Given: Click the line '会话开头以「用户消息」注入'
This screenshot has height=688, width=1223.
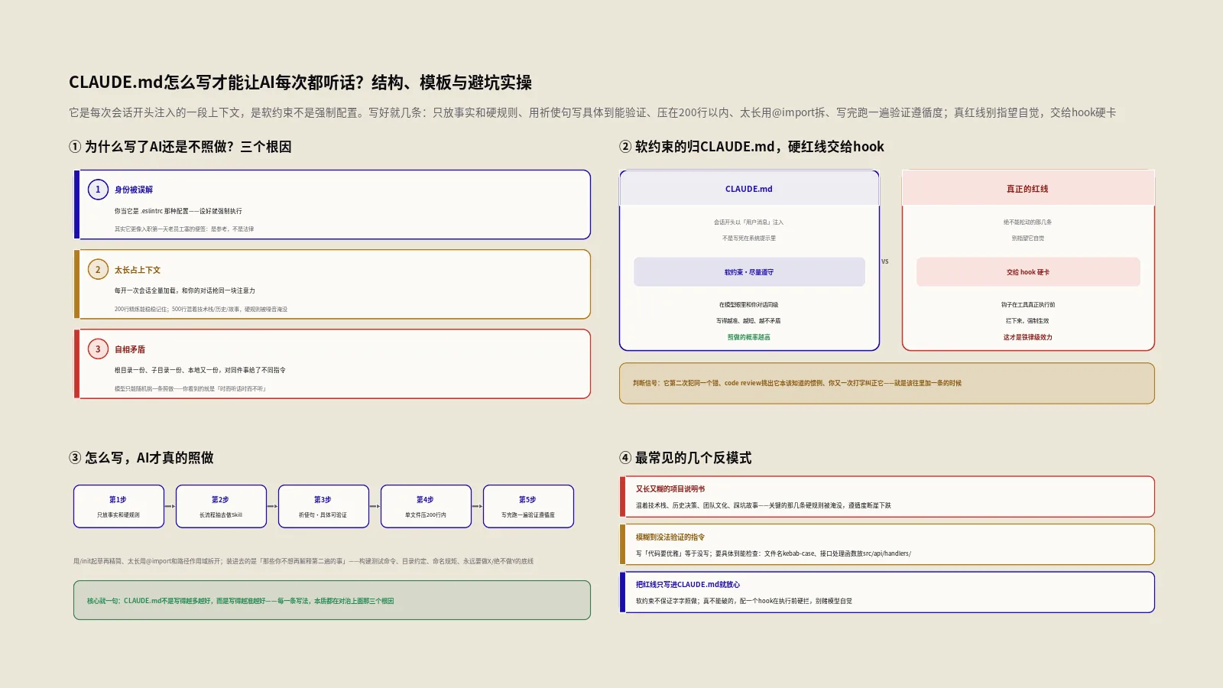Looking at the screenshot, I should pos(749,222).
